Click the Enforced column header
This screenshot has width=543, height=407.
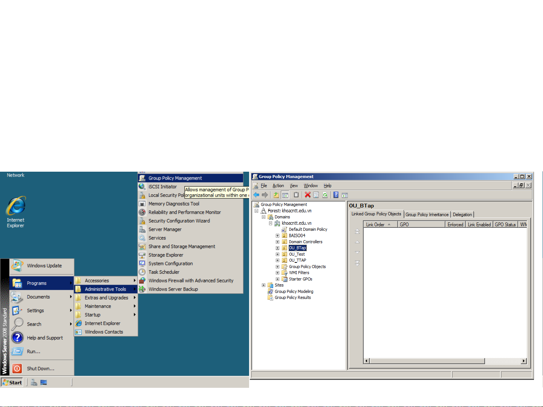click(455, 224)
